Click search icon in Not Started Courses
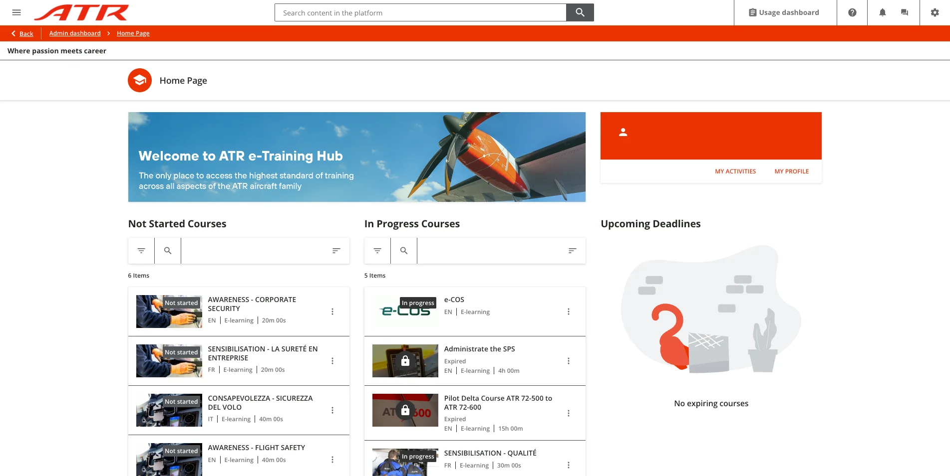The image size is (950, 476). tap(168, 251)
